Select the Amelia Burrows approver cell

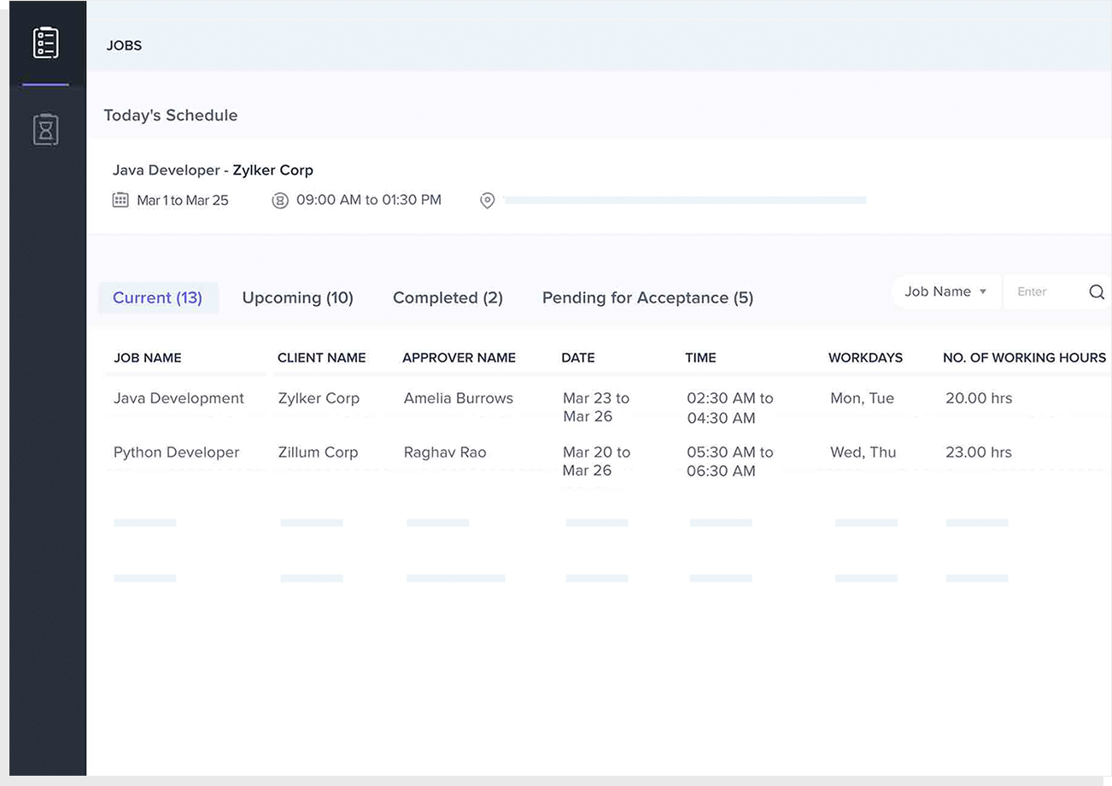click(x=459, y=398)
